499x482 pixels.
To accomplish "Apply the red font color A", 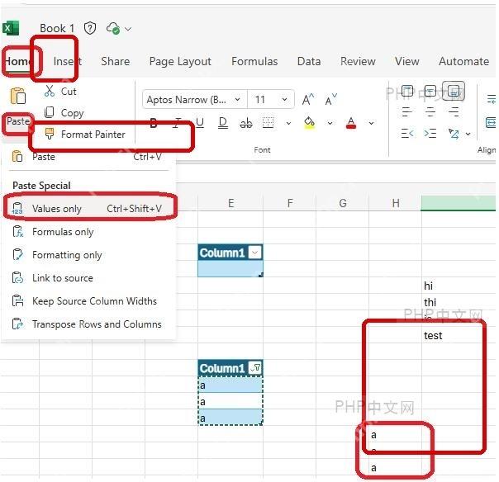I will tap(351, 123).
